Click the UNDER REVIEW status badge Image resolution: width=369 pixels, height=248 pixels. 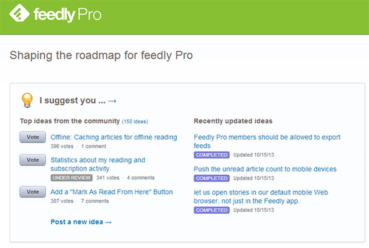coord(71,178)
